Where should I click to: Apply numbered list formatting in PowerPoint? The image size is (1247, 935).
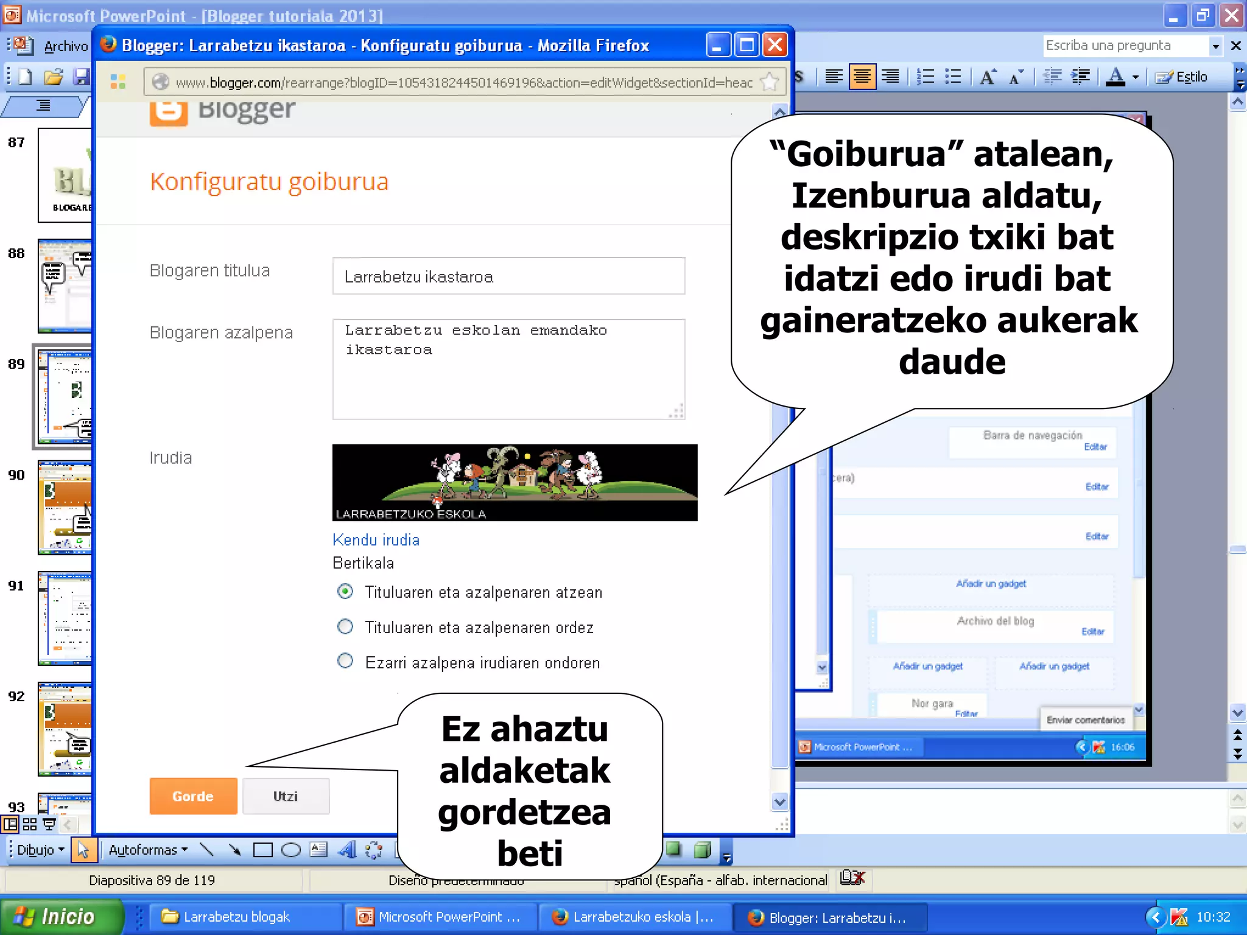(926, 77)
